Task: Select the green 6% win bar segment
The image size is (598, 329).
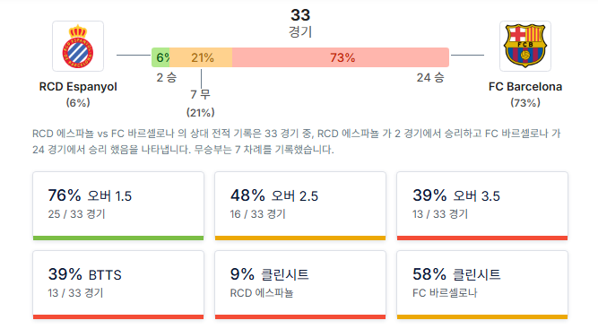Action: [x=160, y=57]
